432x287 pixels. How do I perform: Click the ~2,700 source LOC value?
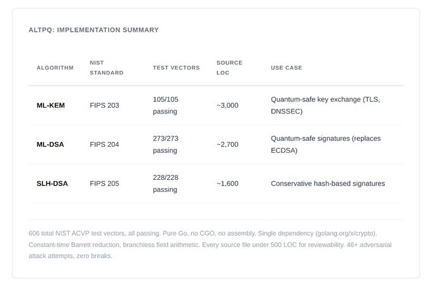point(227,144)
